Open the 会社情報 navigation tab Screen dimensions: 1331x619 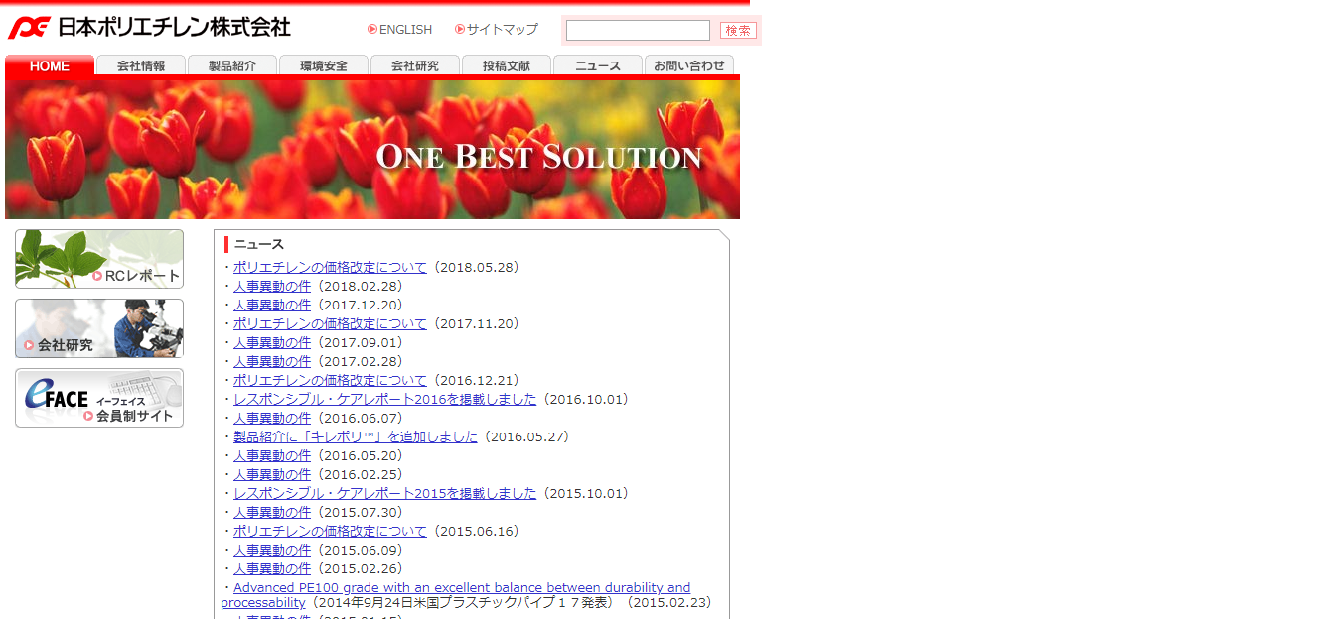(141, 65)
